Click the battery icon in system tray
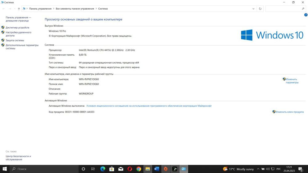The image size is (308, 173). click(x=263, y=169)
